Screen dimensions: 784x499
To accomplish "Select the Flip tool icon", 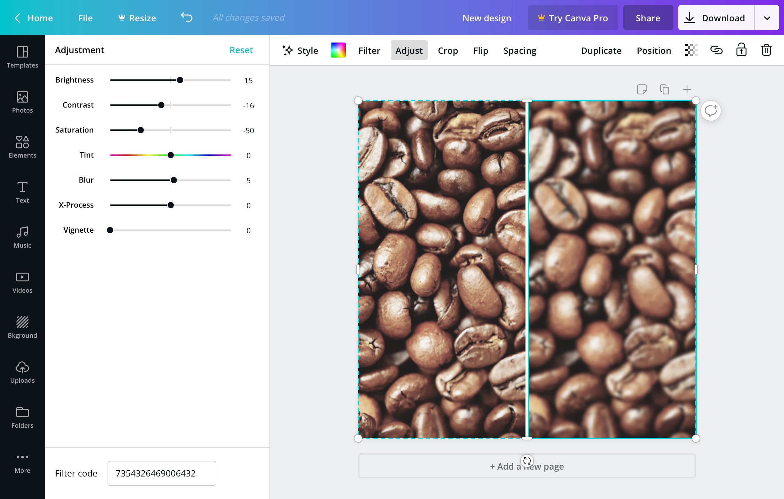I will click(480, 50).
